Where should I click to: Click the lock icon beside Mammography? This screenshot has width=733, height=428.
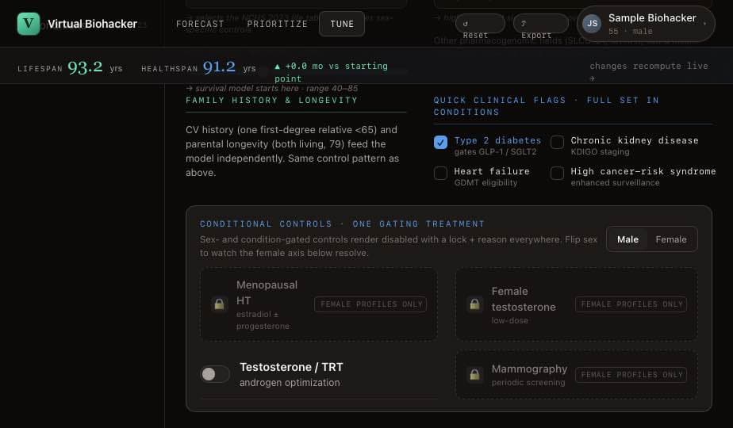pyautogui.click(x=474, y=375)
